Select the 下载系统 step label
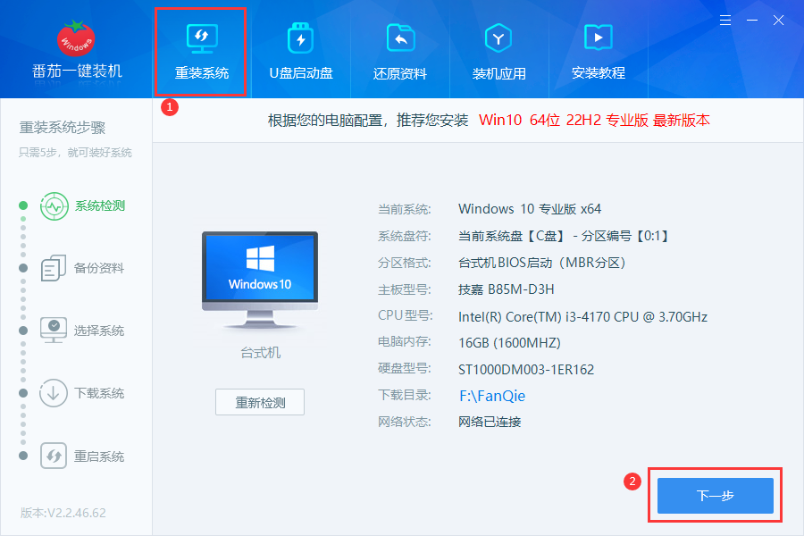The image size is (804, 536). [x=99, y=393]
